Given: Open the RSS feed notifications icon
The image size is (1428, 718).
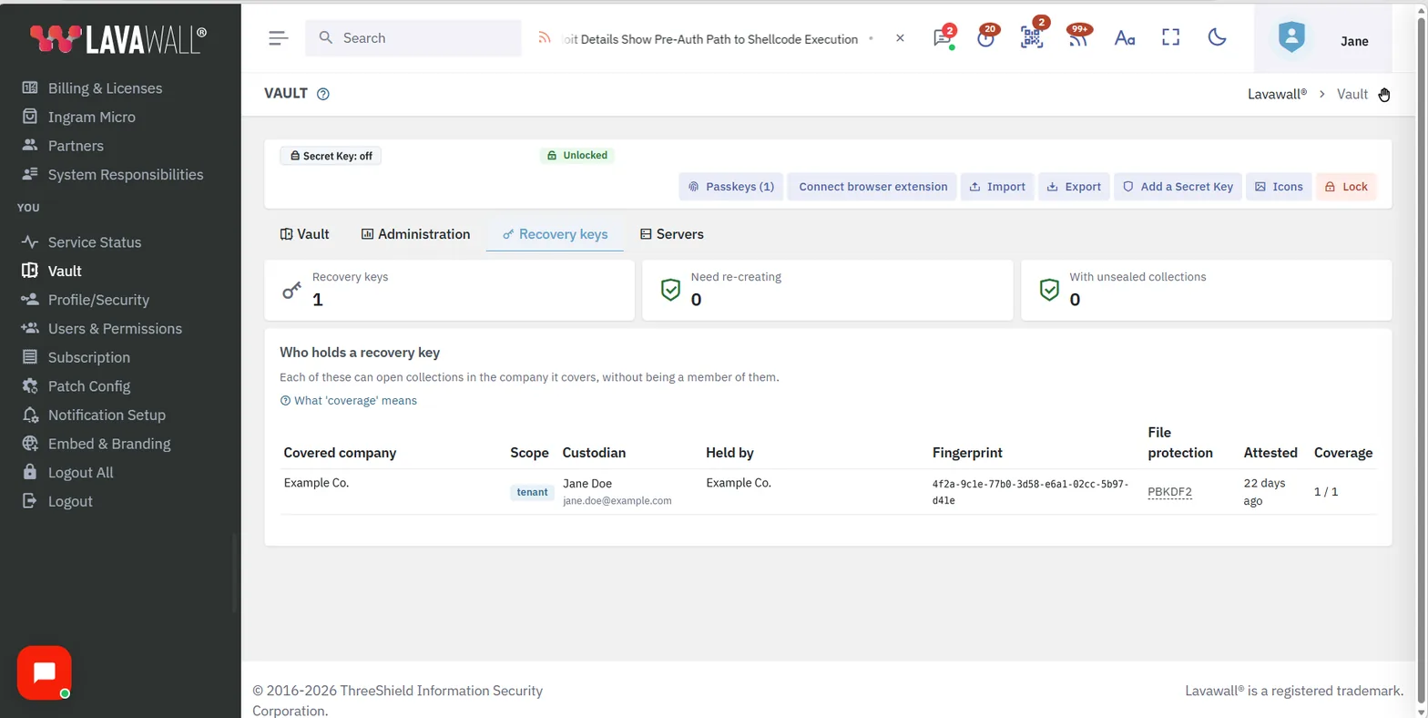Looking at the screenshot, I should [1079, 38].
